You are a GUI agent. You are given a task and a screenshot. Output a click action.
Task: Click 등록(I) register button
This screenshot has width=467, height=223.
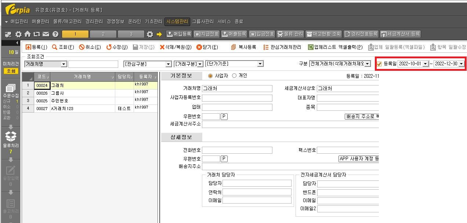(36, 47)
